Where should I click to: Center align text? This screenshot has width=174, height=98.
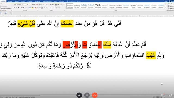point(42,8)
